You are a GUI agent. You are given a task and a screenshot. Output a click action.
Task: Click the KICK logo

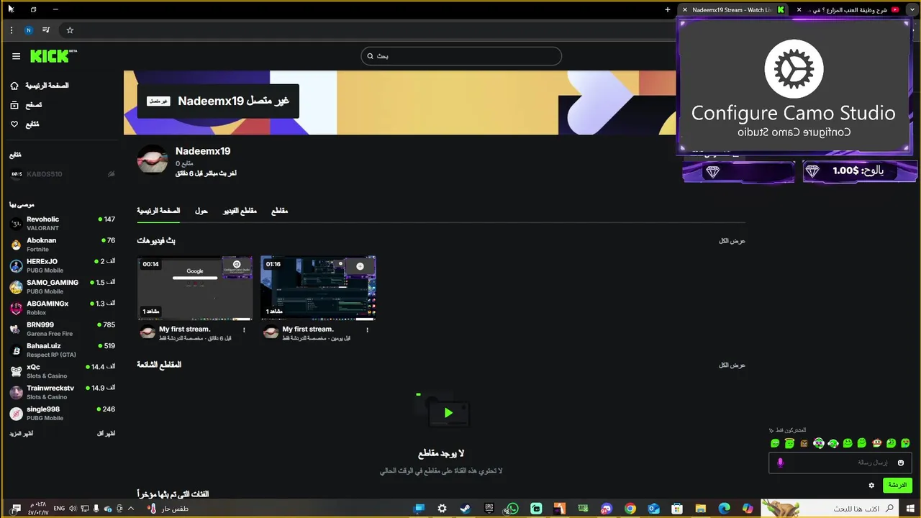pyautogui.click(x=53, y=55)
